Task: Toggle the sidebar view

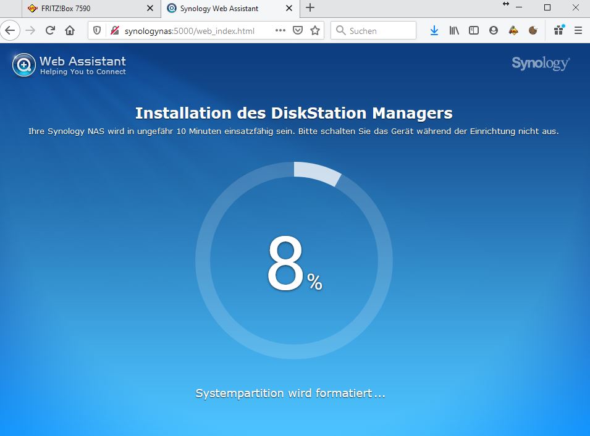Action: pos(474,30)
